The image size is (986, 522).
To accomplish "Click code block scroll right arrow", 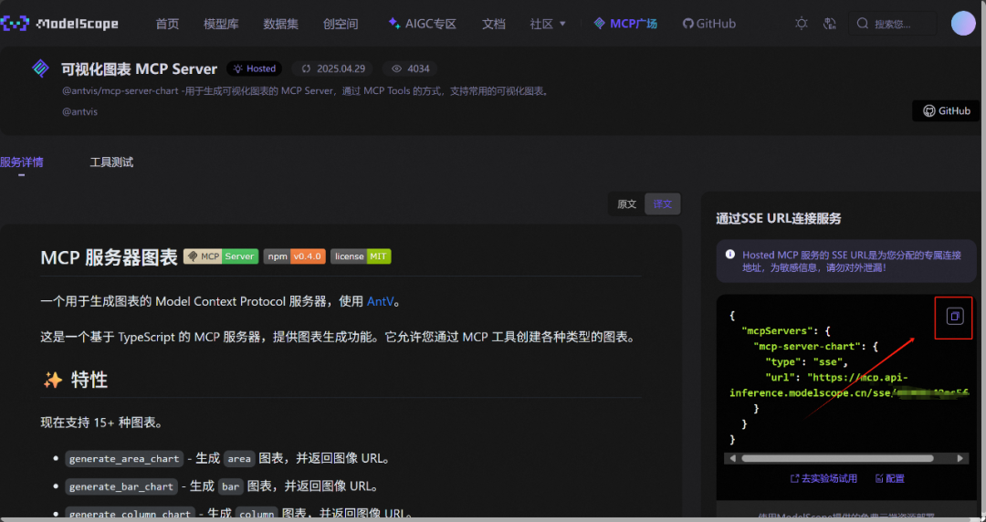I will tap(960, 458).
